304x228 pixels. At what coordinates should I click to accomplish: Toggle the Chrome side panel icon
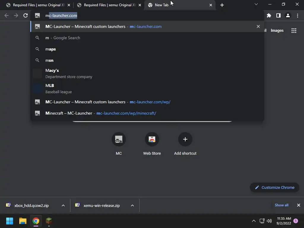click(278, 15)
